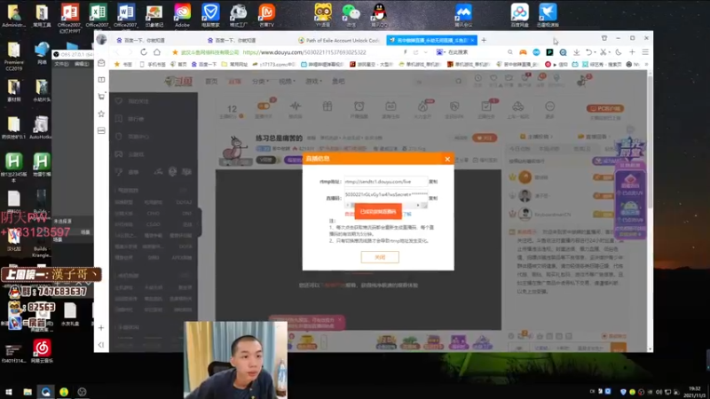Launch the QQ penguin desktop icon
Image resolution: width=710 pixels, height=399 pixels.
pyautogui.click(x=379, y=15)
